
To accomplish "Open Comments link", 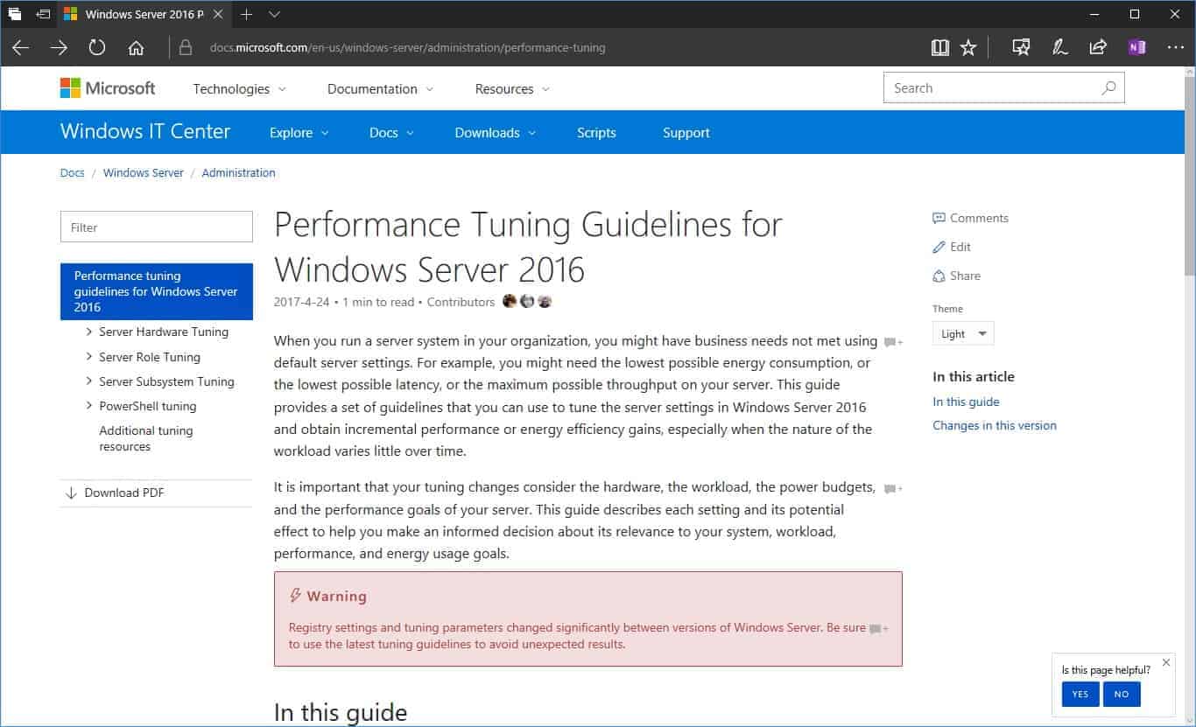I will pos(971,218).
